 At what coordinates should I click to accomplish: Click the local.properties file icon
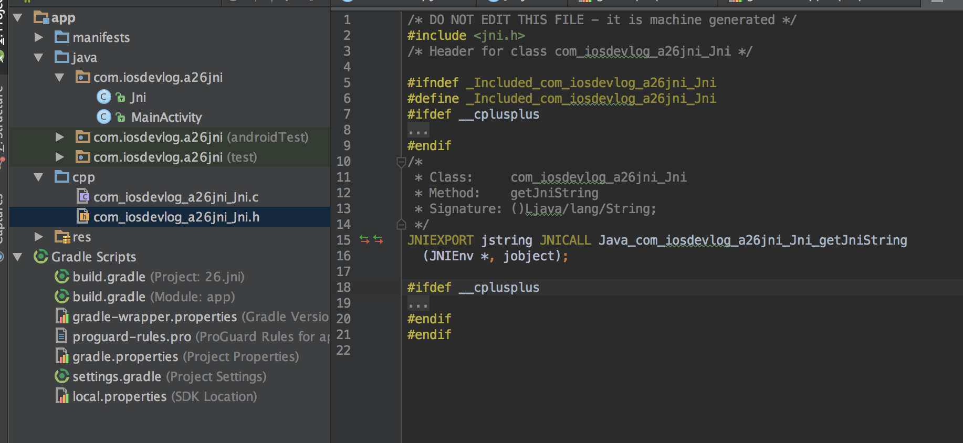[x=62, y=396]
